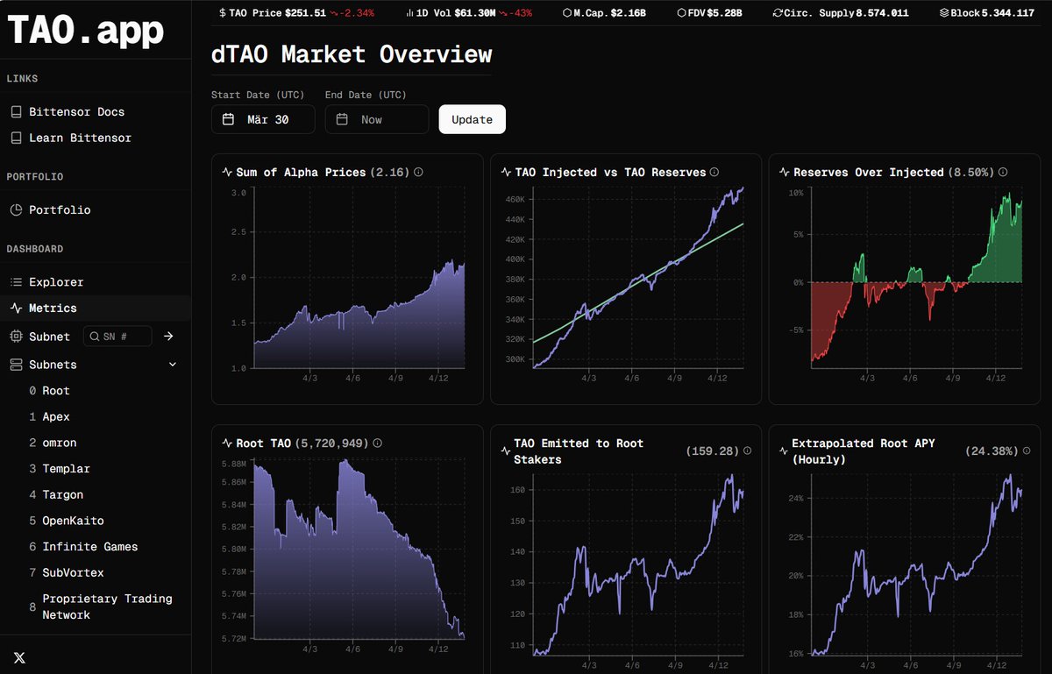Click info icon next to Sum of Alpha Prices
This screenshot has width=1052, height=674.
click(418, 173)
